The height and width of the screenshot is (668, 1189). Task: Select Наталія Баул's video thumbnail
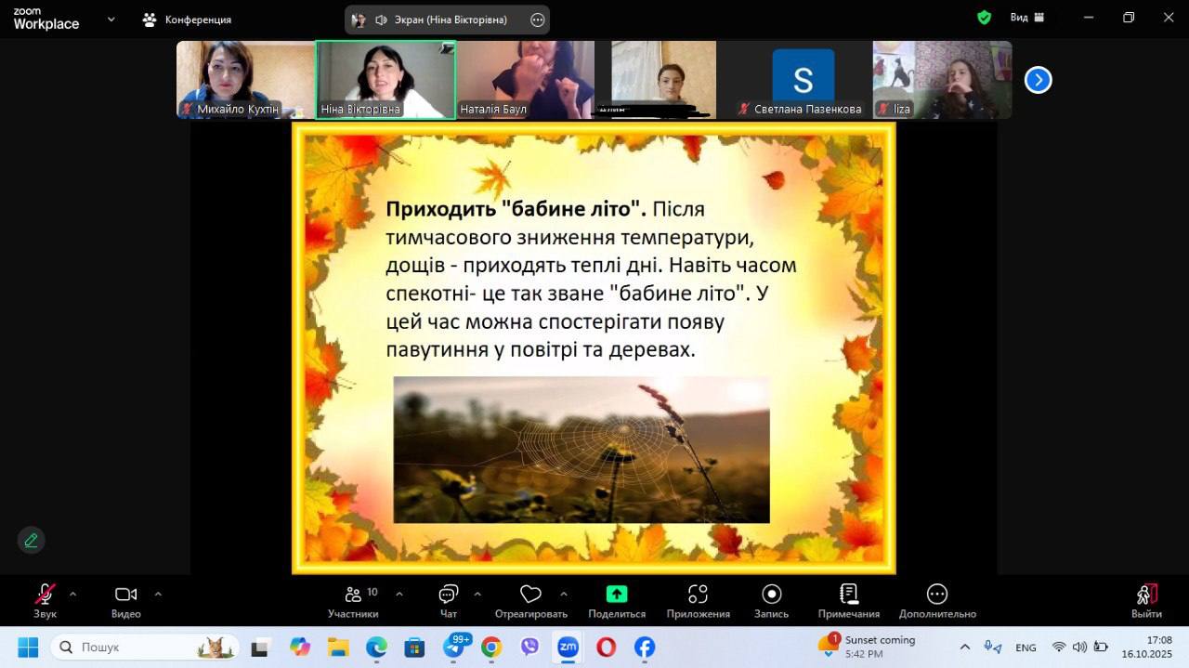pyautogui.click(x=525, y=80)
